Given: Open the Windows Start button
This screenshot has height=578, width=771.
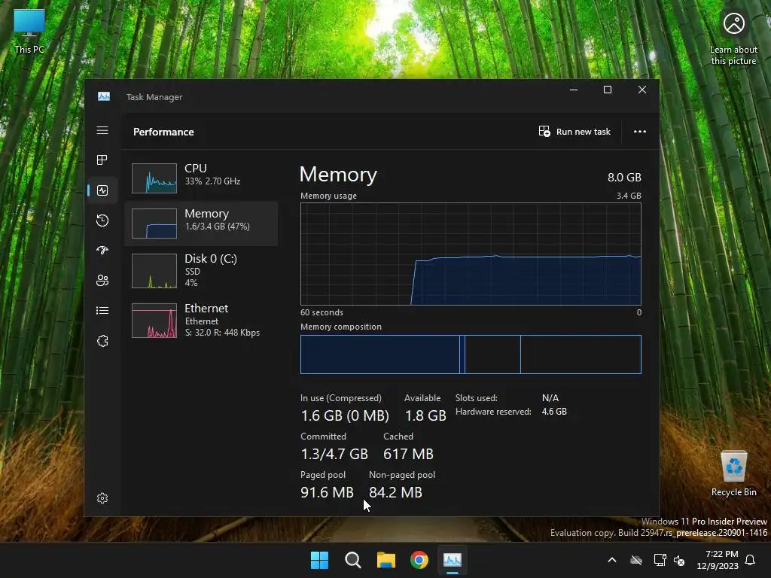Looking at the screenshot, I should pyautogui.click(x=319, y=560).
